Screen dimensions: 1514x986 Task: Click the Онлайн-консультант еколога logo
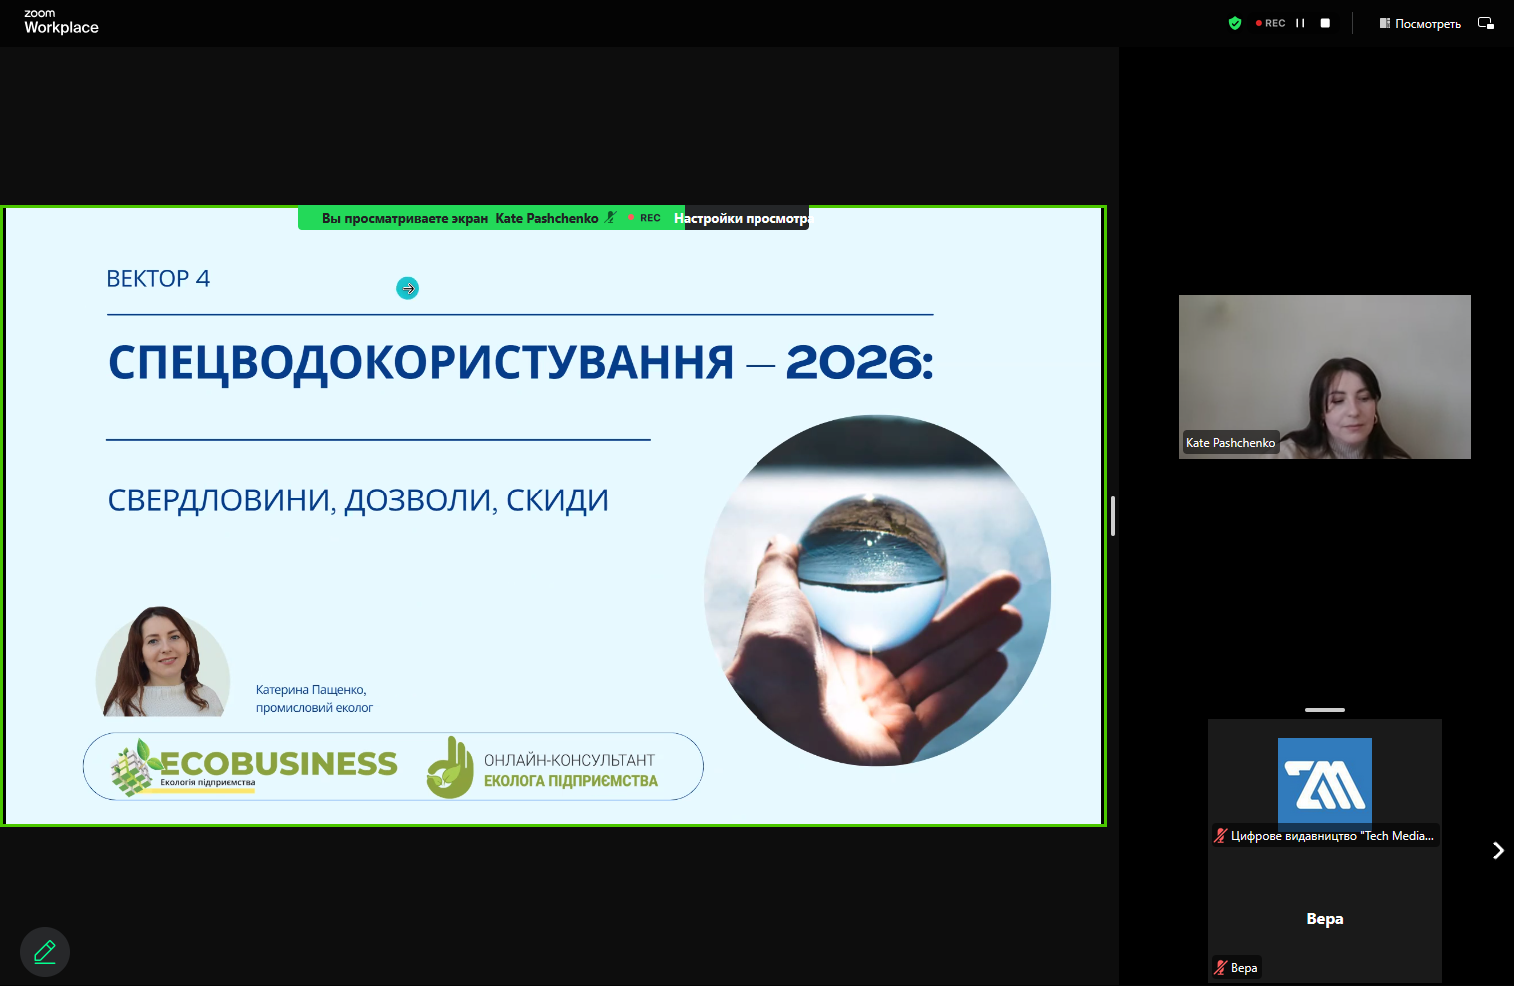[543, 768]
